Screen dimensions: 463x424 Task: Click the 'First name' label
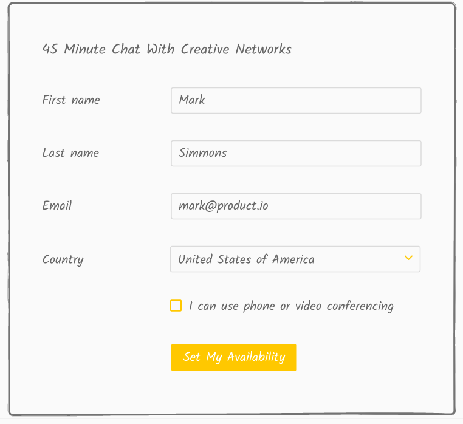pyautogui.click(x=71, y=100)
